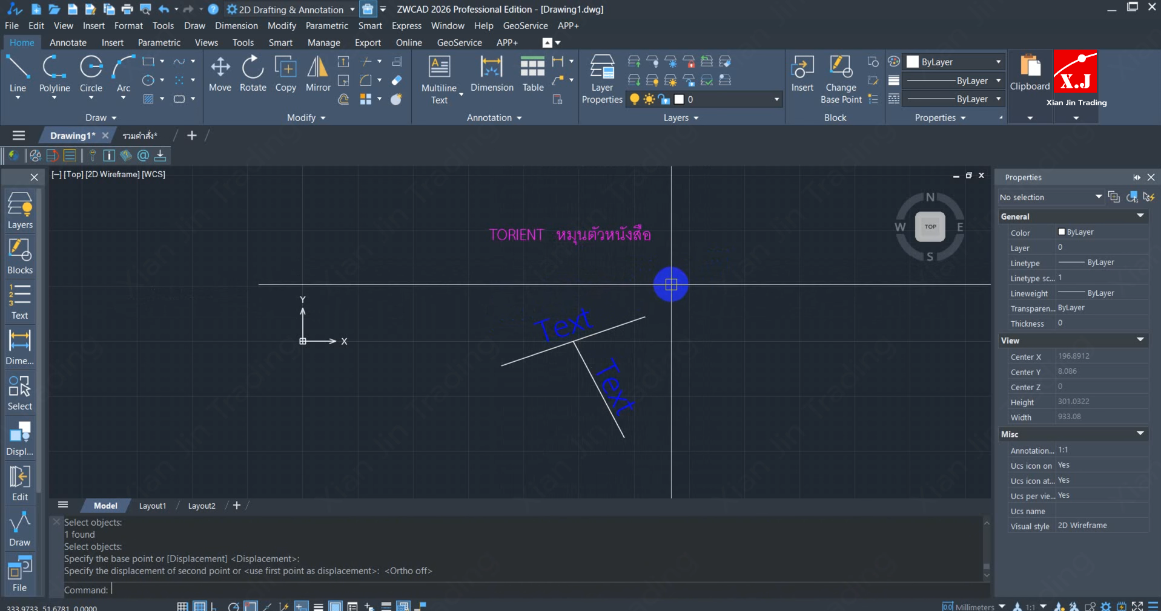Open the current layer dropdown list
Screen dimensions: 1161x611
coord(776,99)
